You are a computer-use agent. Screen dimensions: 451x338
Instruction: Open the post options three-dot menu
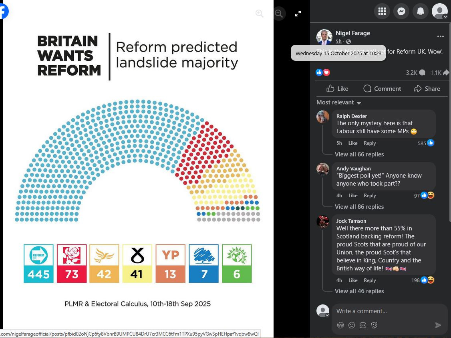pos(441,36)
